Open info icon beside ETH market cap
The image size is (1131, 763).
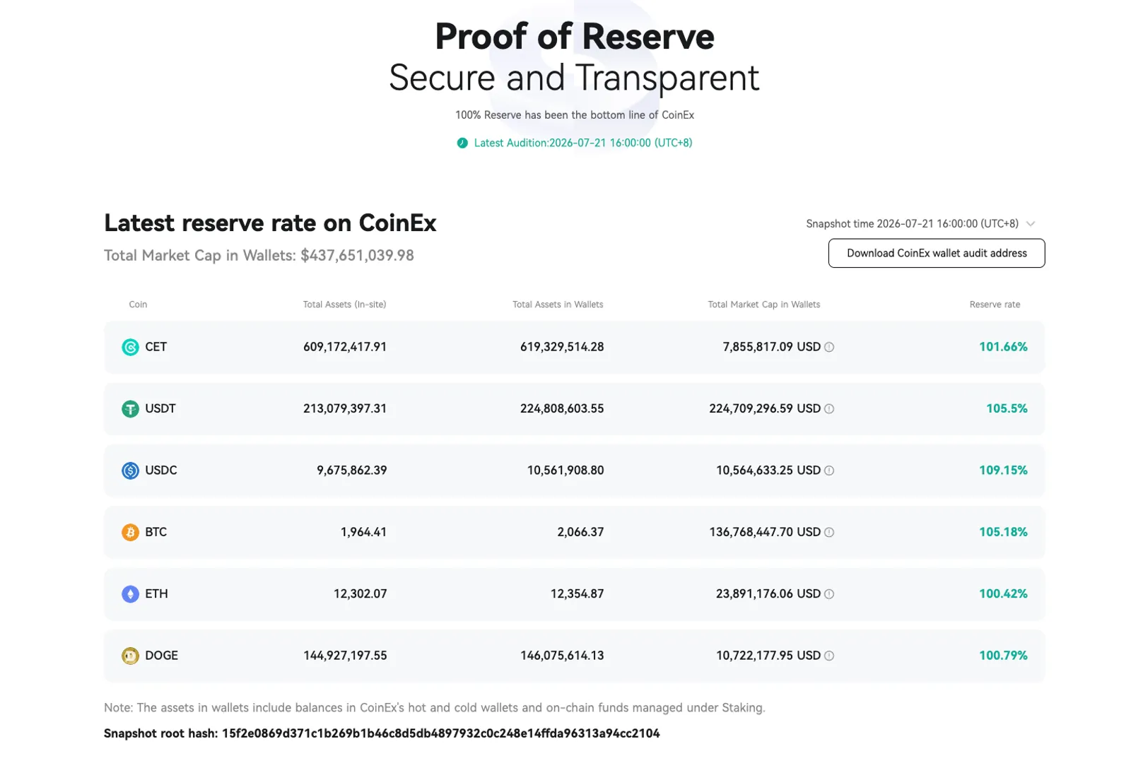829,594
